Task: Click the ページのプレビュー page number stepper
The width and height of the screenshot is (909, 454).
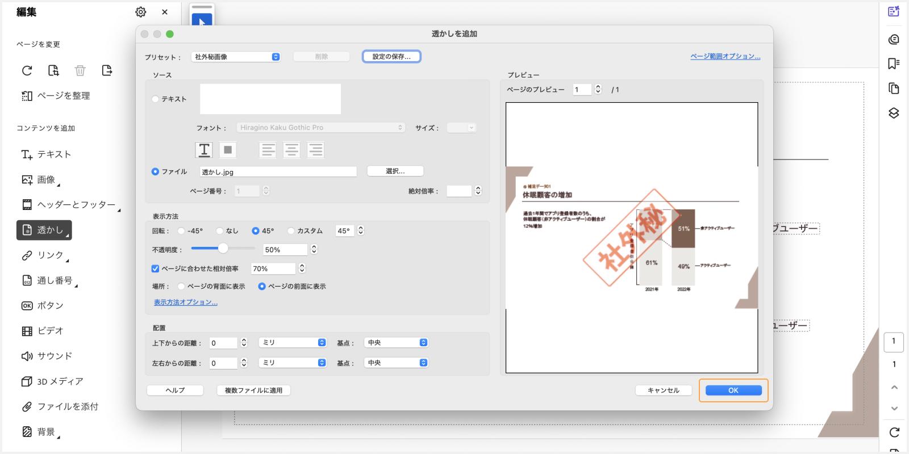Action: [598, 89]
